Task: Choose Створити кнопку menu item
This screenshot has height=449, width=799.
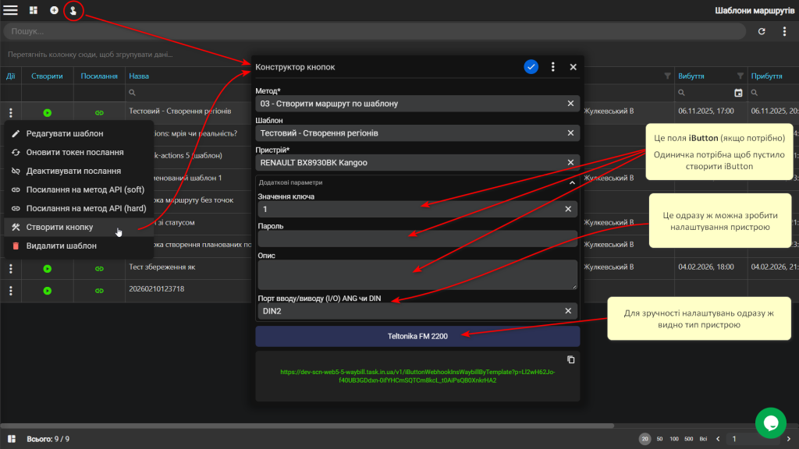Action: pyautogui.click(x=79, y=227)
